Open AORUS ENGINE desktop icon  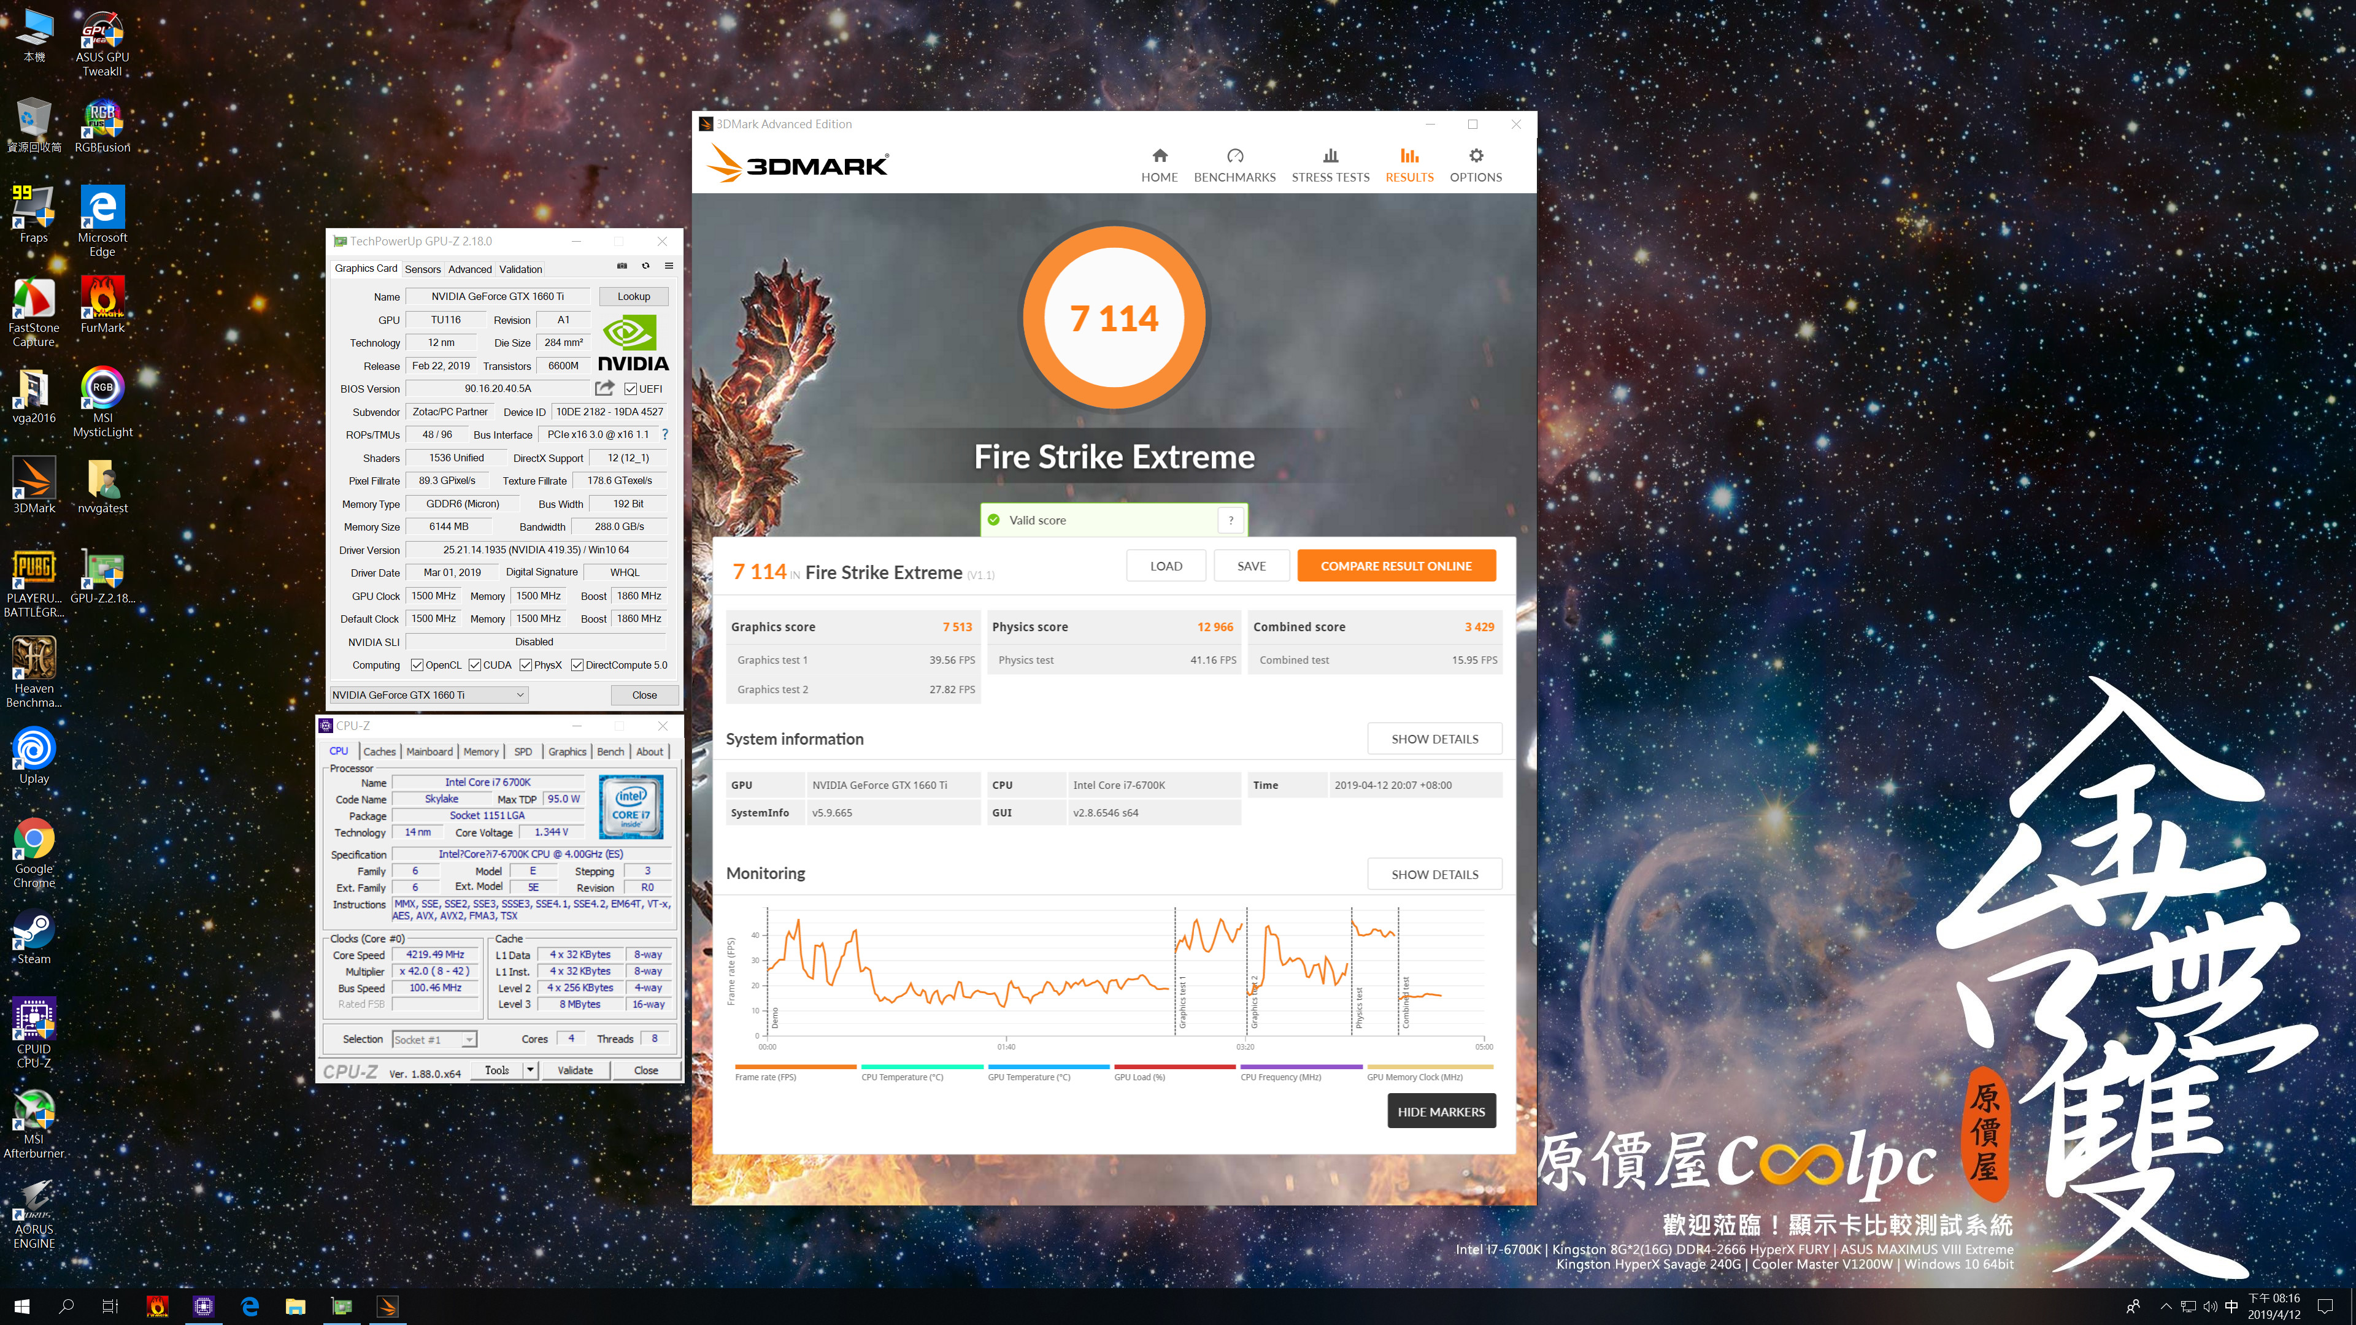[x=34, y=1213]
